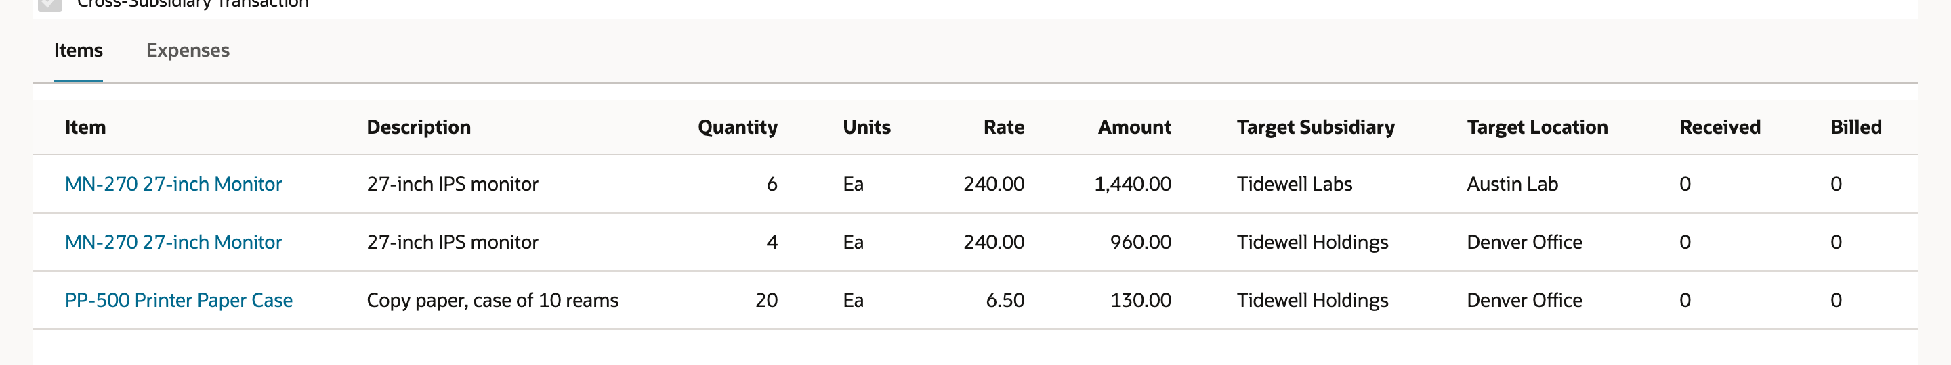Open the MN-270 Monitor link in the Austin Lab row
1951x365 pixels.
click(x=173, y=184)
